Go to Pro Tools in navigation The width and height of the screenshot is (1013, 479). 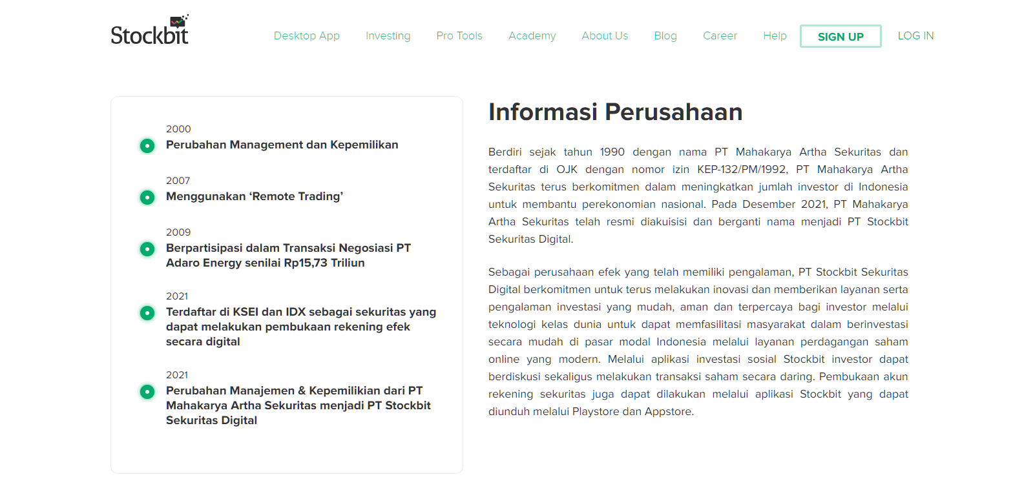click(x=459, y=36)
